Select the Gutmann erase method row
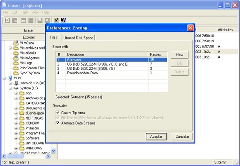 click(x=112, y=60)
